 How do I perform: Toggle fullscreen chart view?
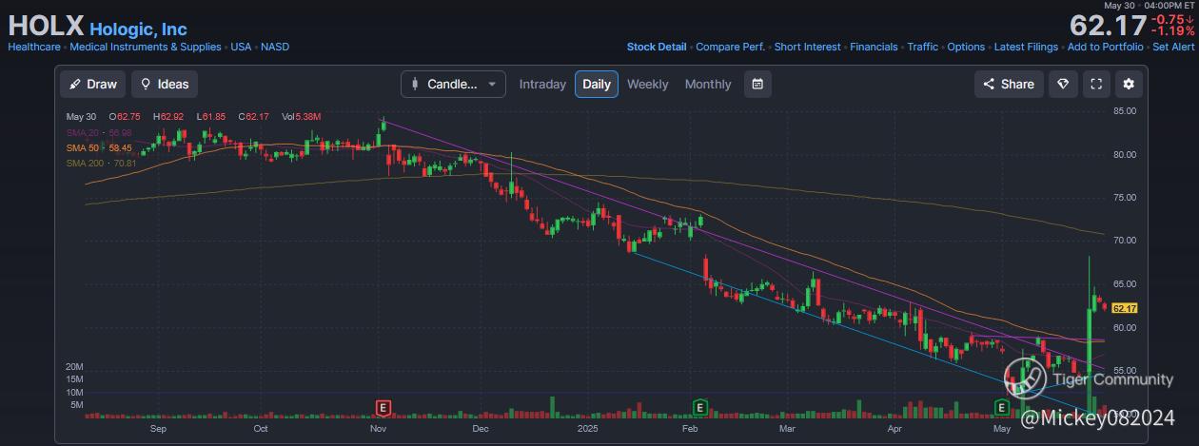[1096, 84]
